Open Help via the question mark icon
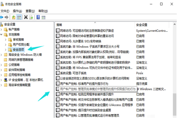Screen dimensions: 178x119 38,17
